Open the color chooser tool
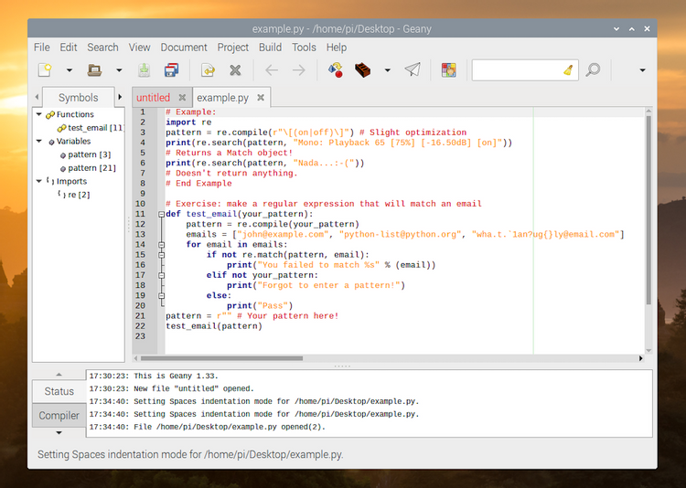This screenshot has height=488, width=686. (448, 69)
